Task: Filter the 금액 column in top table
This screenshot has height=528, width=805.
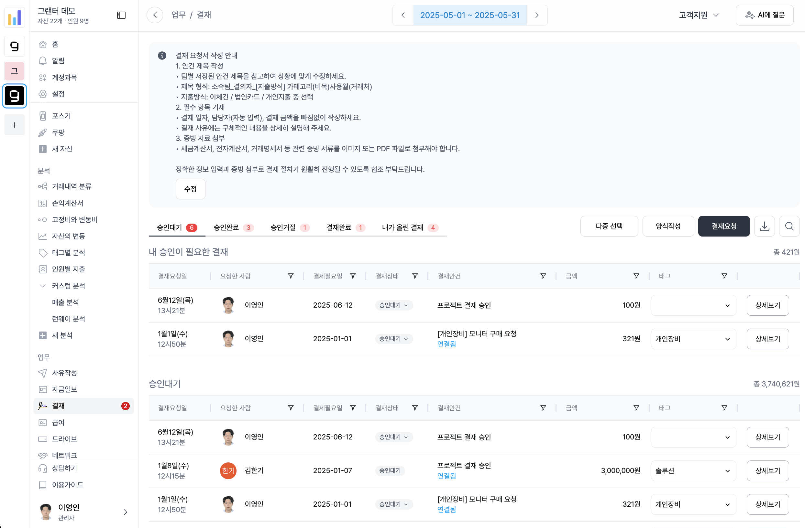Action: (x=636, y=276)
